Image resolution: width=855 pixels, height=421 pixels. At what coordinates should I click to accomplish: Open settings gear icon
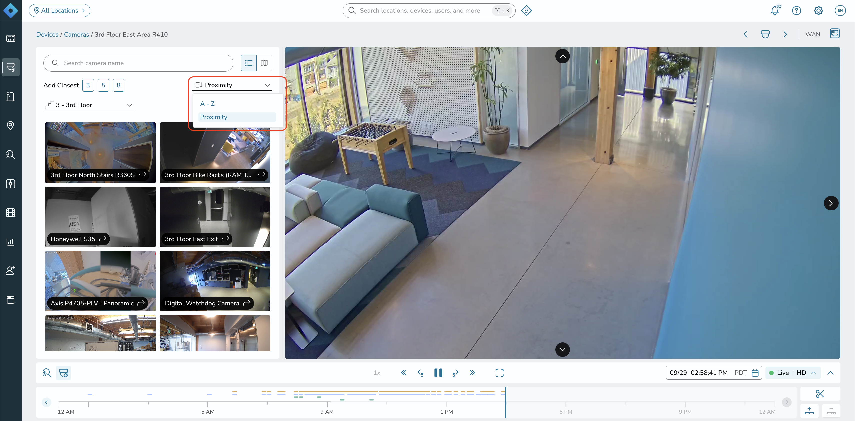point(818,10)
